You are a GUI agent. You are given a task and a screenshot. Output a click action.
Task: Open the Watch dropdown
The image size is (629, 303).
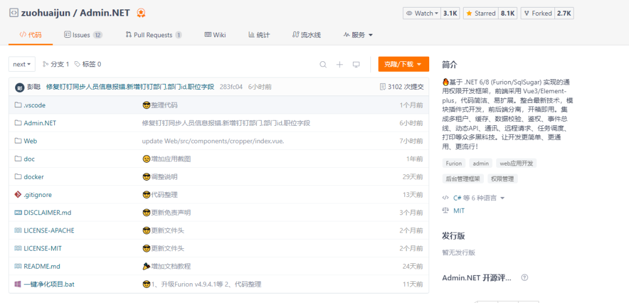(422, 13)
